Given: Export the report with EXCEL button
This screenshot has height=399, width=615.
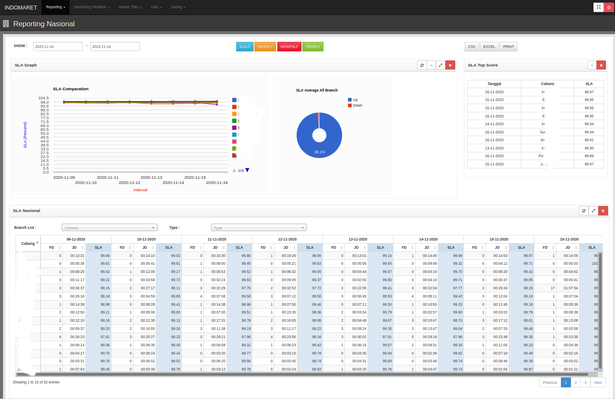Looking at the screenshot, I should click(489, 47).
